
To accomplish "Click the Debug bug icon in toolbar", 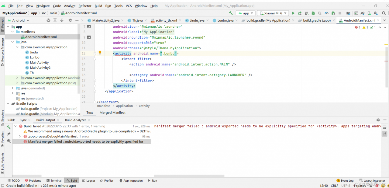I will pos(313,13).
